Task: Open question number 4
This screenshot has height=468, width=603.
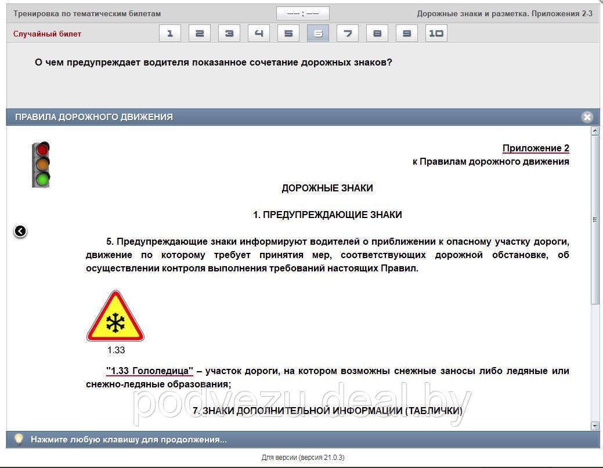Action: click(x=259, y=34)
